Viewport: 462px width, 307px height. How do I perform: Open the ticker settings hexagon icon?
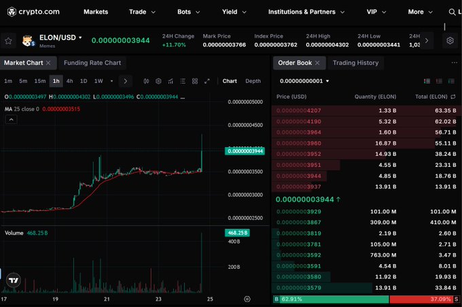pyautogui.click(x=450, y=40)
